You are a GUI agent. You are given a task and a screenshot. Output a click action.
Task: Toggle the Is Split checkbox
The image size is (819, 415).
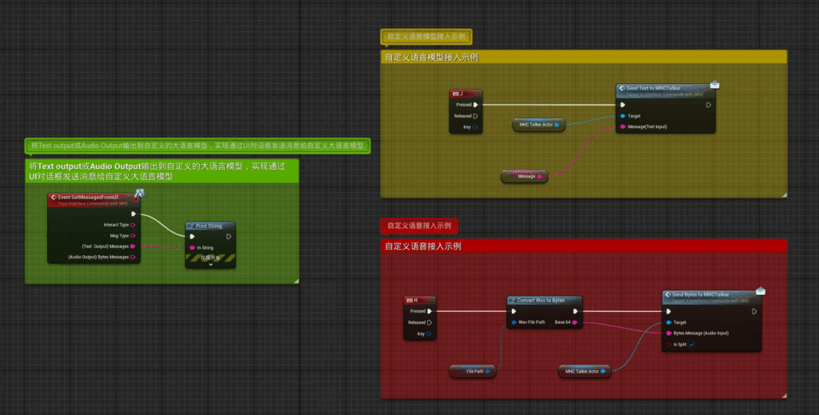(x=692, y=345)
